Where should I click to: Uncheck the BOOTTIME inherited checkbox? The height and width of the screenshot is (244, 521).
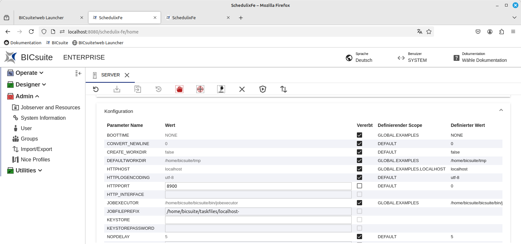[x=359, y=135]
